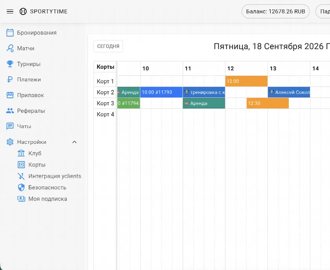Viewport: 330px width, 270px height.
Task: Open booking 10:00 #11793 on Корт 2
Action: [161, 92]
